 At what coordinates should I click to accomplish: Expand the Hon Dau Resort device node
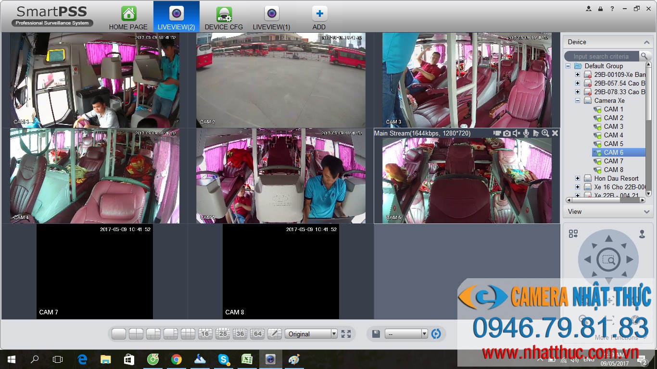(x=578, y=178)
